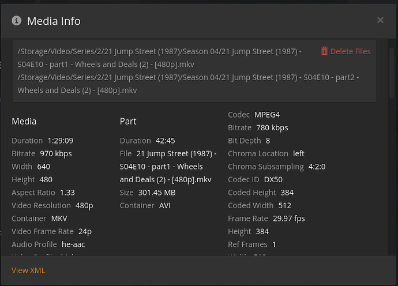Close the Media Info dialog
The height and width of the screenshot is (286, 398).
click(x=380, y=20)
